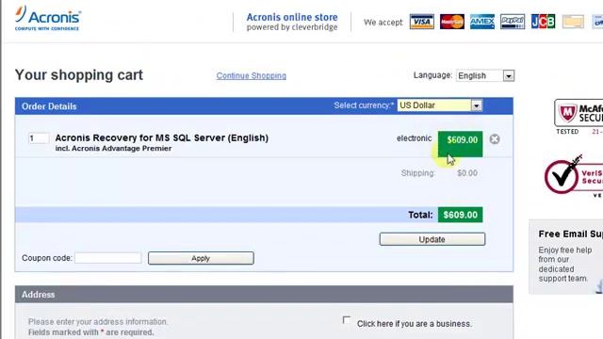This screenshot has width=603, height=339.
Task: Click the Apply coupon button
Action: click(x=201, y=258)
